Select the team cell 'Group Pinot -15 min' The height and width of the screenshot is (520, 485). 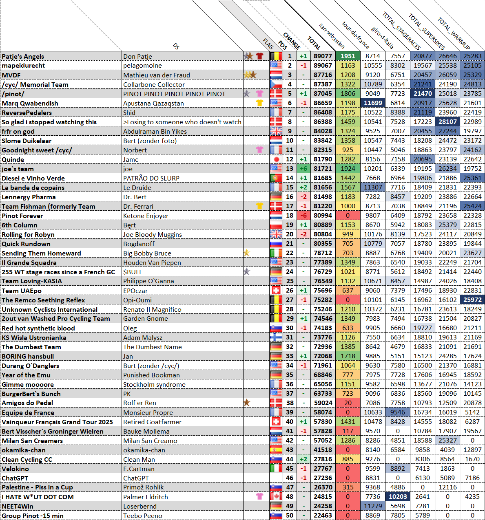61,516
